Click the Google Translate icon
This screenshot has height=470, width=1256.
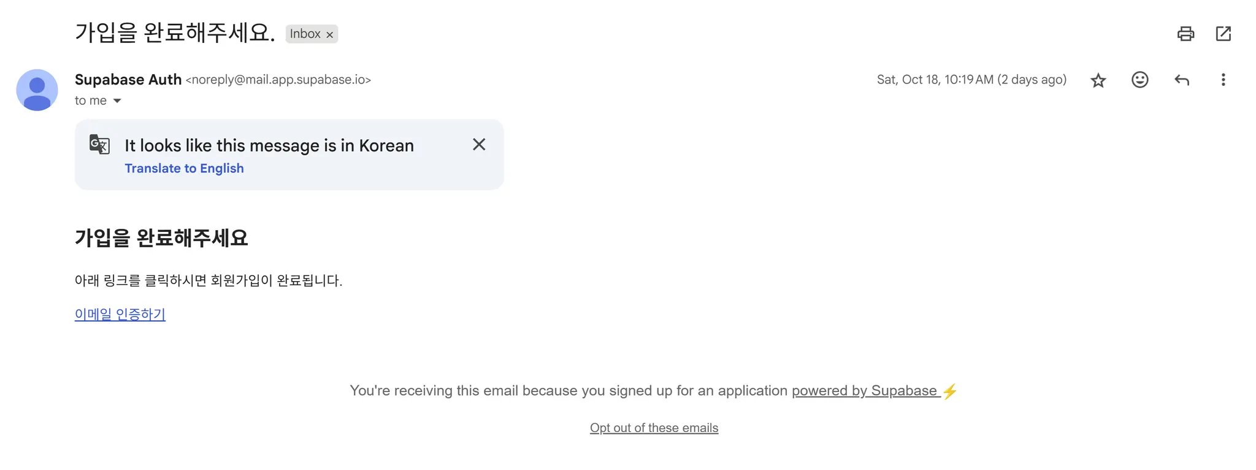click(x=99, y=144)
